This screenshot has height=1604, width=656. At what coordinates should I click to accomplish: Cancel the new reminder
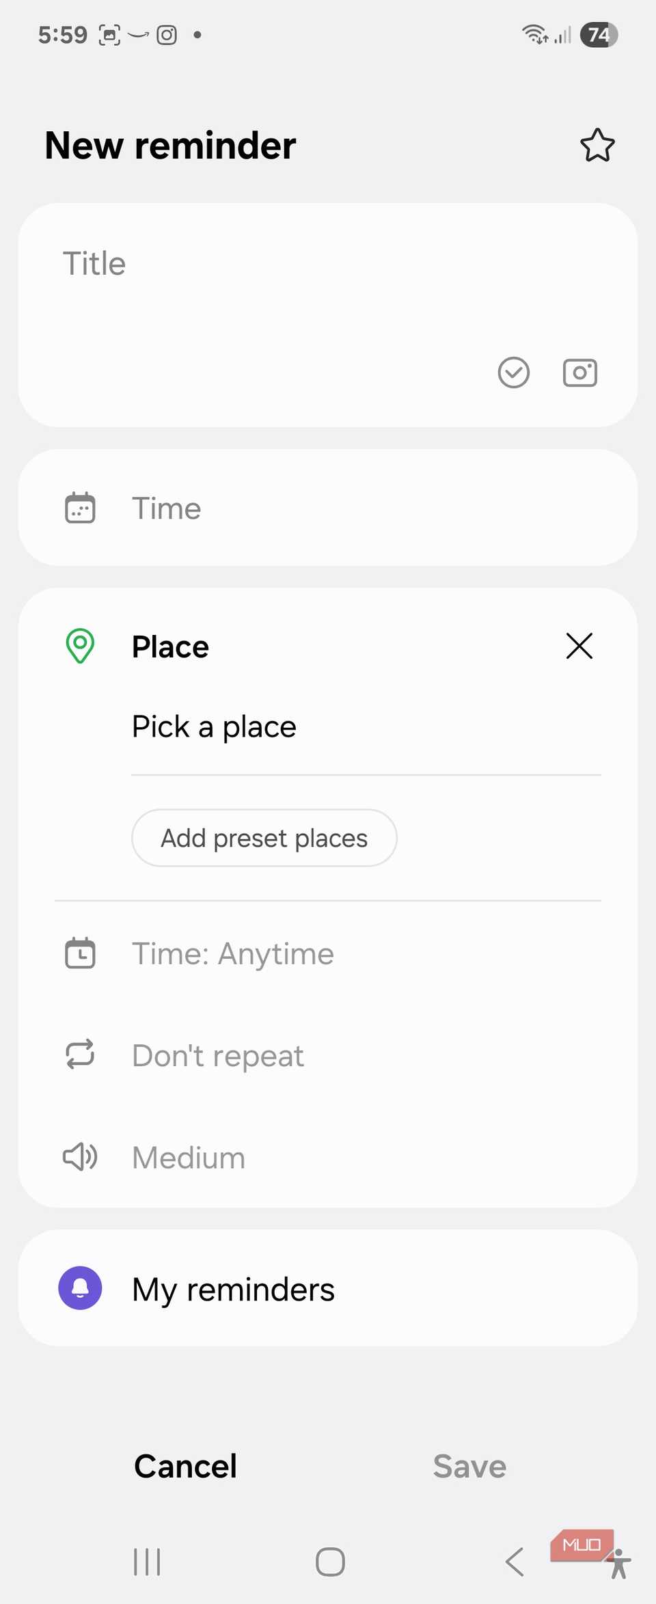tap(185, 1466)
